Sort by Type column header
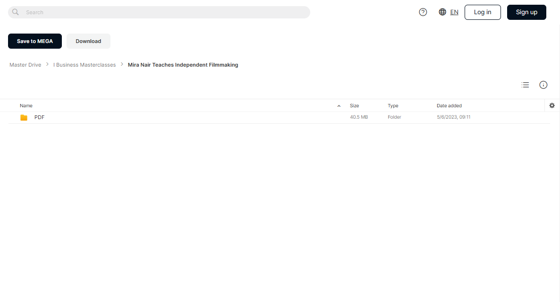Screen dimensions: 560x302 coord(393,105)
